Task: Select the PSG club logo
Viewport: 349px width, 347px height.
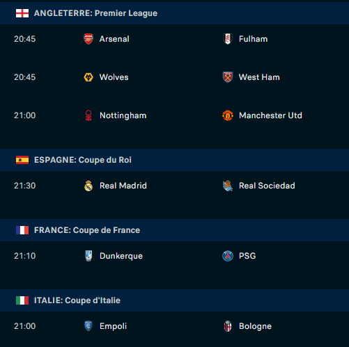Action: point(228,256)
